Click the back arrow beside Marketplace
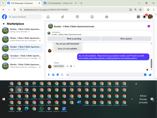The height and width of the screenshot is (118, 157). 4,24
